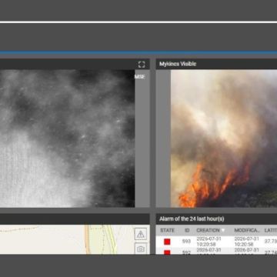Screen dimensions: 277x277
Task: Click the Mykines Visible wildfire camera image
Action: (x=224, y=138)
